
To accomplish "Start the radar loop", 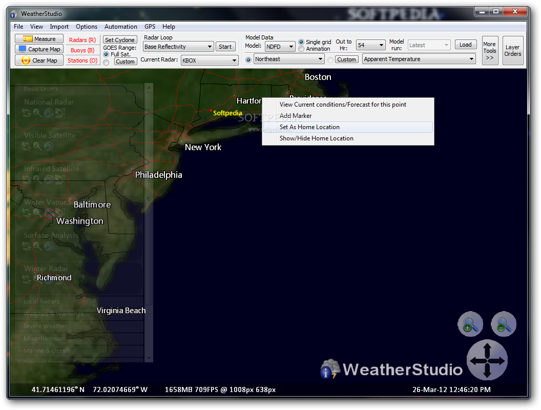I will click(225, 47).
